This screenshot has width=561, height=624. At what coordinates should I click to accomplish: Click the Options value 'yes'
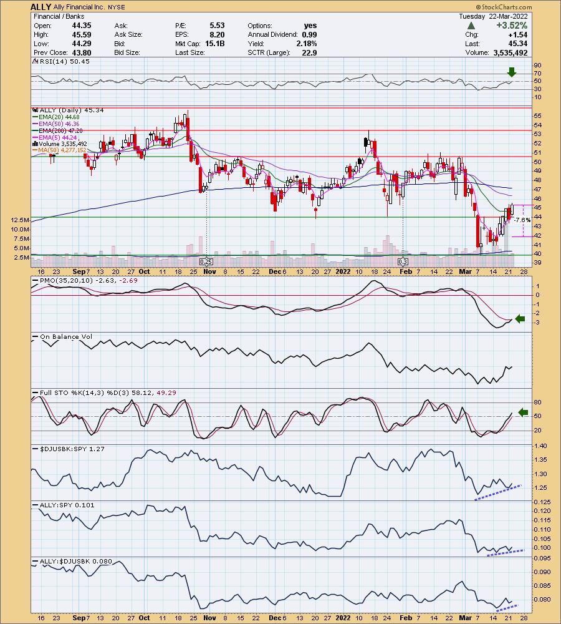point(310,26)
